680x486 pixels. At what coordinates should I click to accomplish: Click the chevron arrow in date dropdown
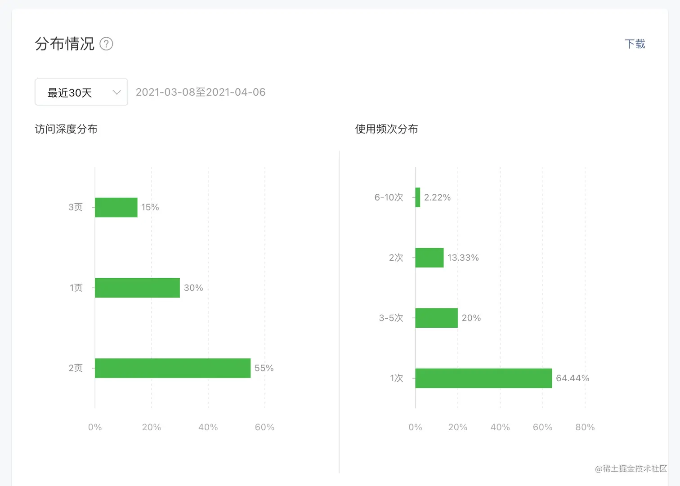click(x=117, y=93)
